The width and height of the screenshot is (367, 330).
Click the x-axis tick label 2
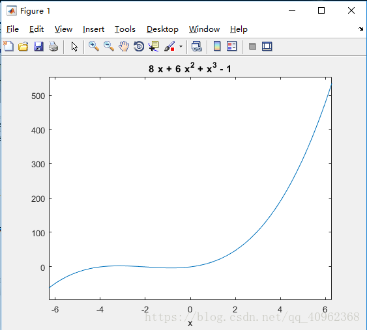click(x=235, y=310)
